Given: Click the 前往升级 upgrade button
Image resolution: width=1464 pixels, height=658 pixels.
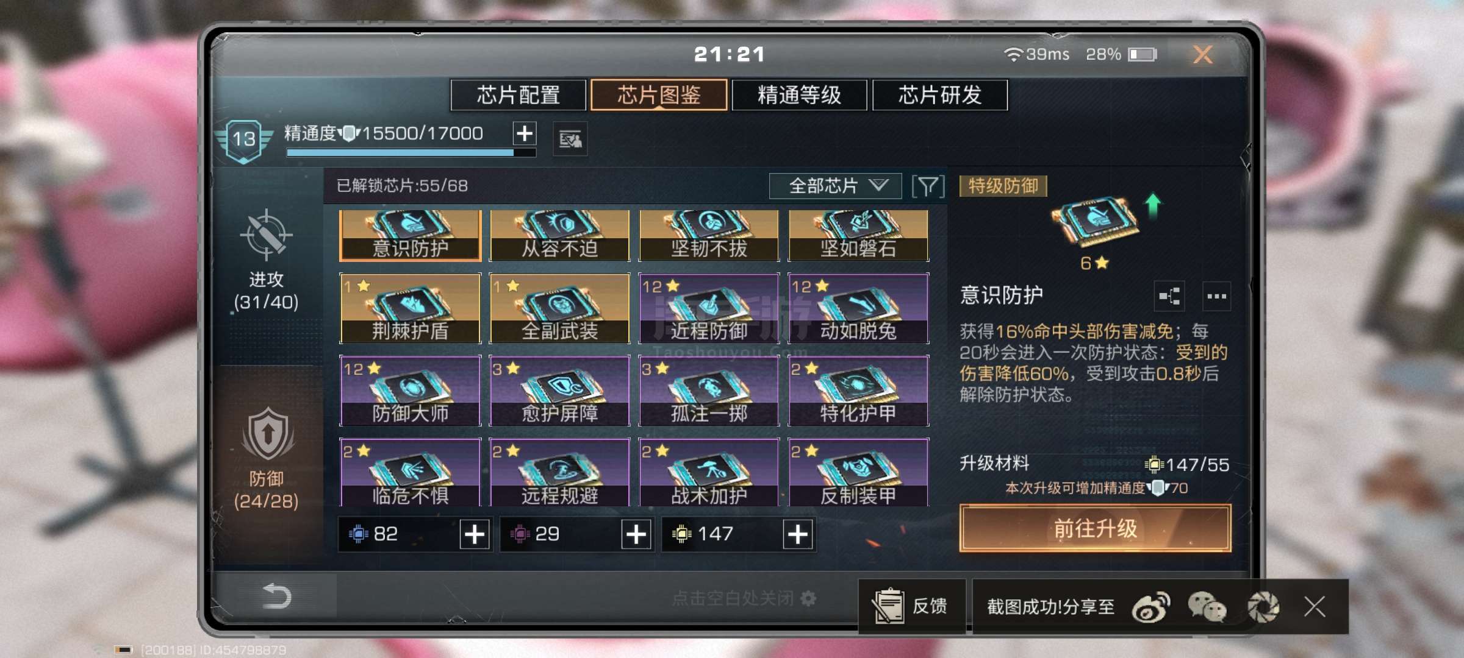Looking at the screenshot, I should pyautogui.click(x=1095, y=528).
